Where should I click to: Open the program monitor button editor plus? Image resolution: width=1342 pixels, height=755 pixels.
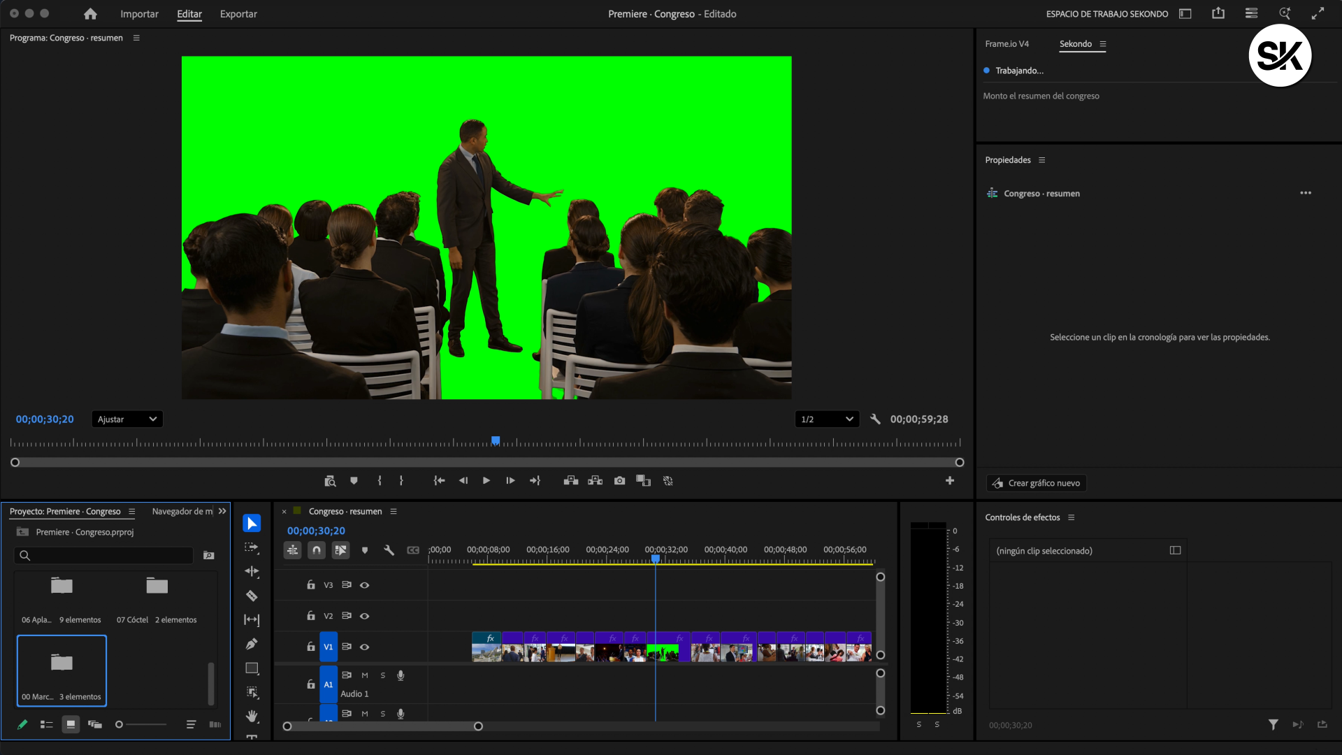pos(950,481)
